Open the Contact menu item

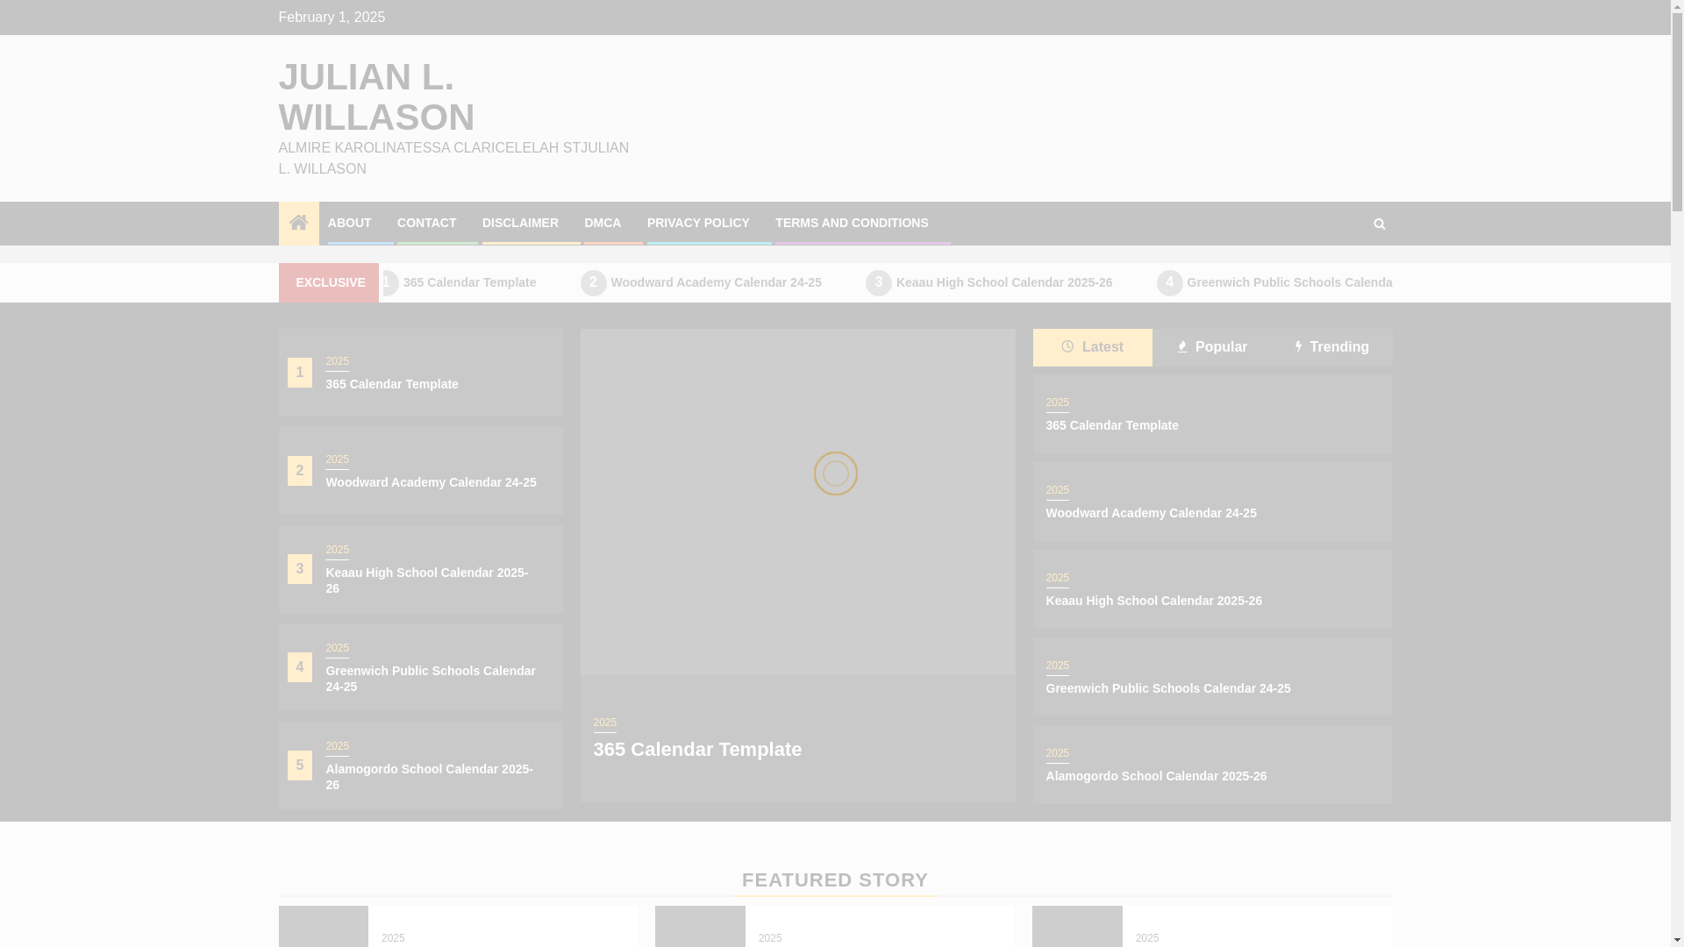426,223
